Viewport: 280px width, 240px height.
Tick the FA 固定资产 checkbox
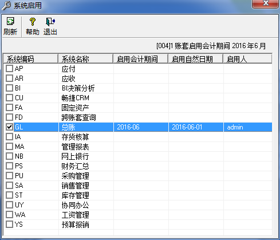[x=9, y=107]
